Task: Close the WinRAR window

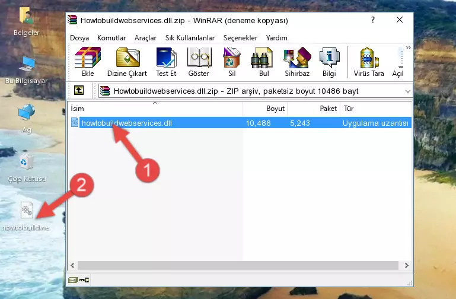Action: [x=400, y=20]
